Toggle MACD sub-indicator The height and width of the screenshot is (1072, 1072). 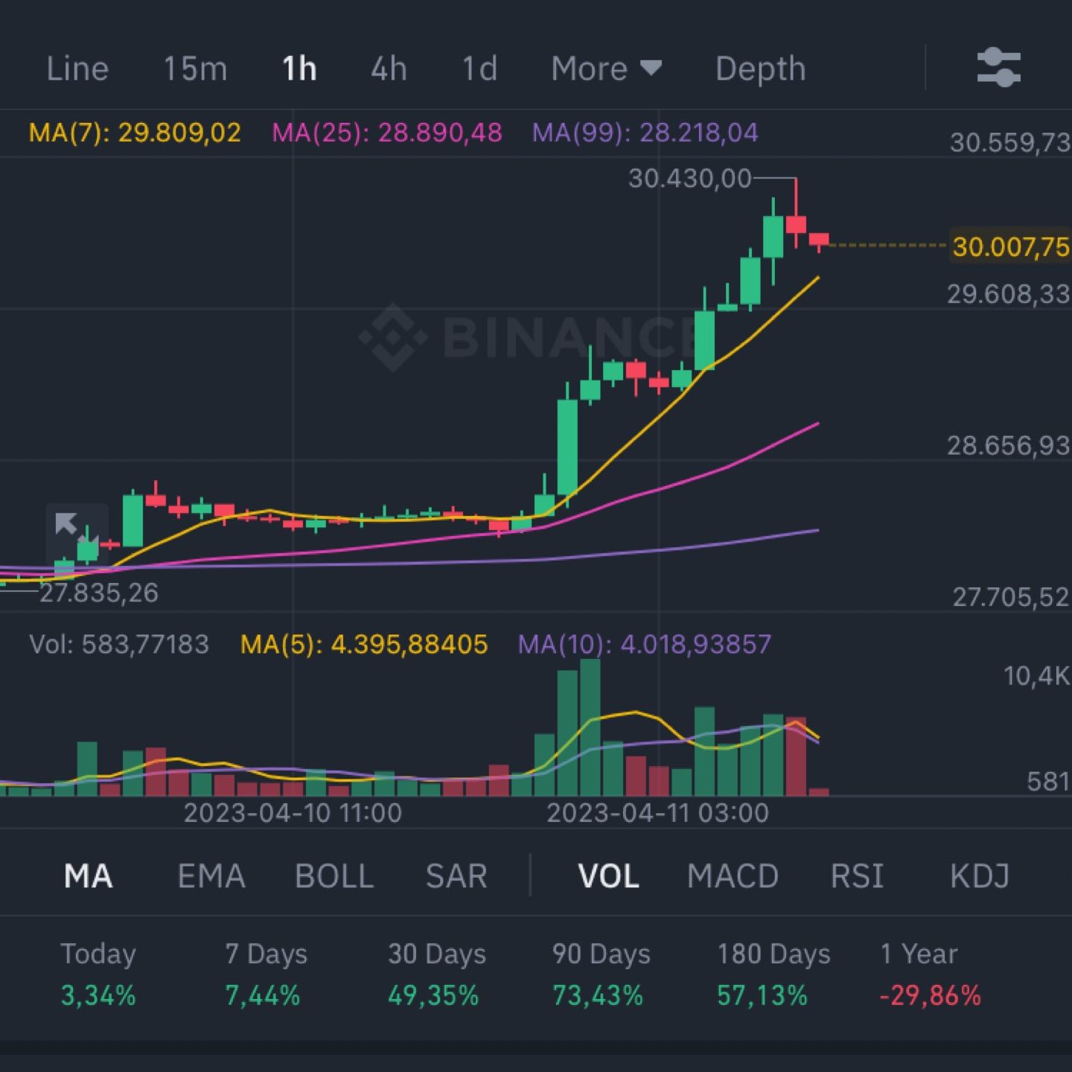[733, 875]
